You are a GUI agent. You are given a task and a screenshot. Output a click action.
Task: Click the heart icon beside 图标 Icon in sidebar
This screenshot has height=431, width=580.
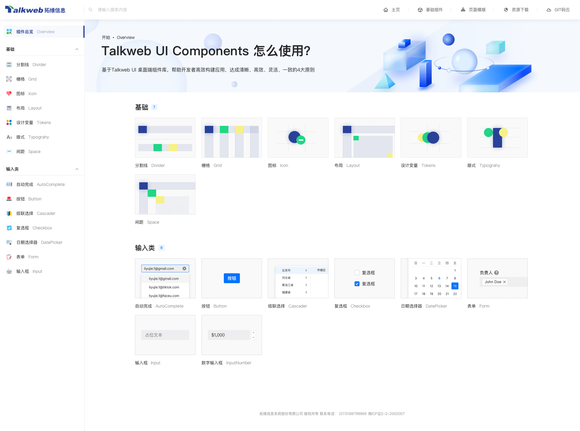9,94
